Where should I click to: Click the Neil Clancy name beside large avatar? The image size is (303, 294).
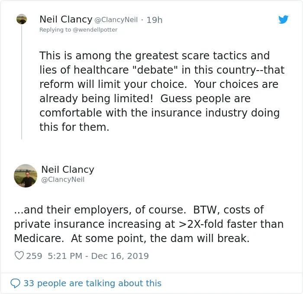68,169
